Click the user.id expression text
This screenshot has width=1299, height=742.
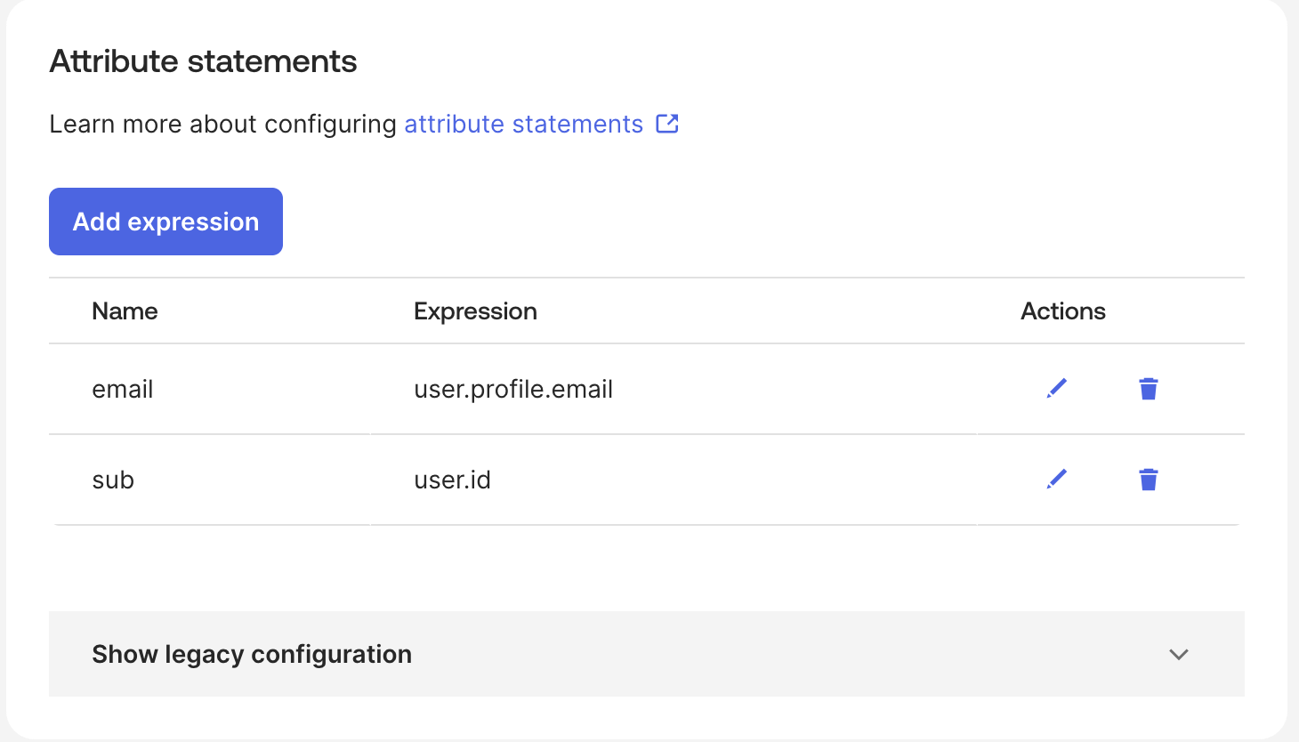click(x=452, y=479)
